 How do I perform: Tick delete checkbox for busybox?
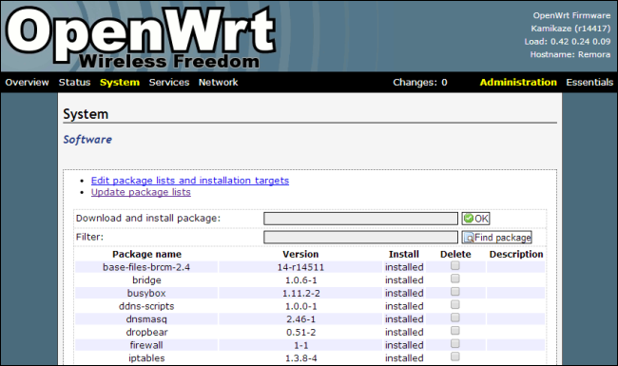pos(455,292)
